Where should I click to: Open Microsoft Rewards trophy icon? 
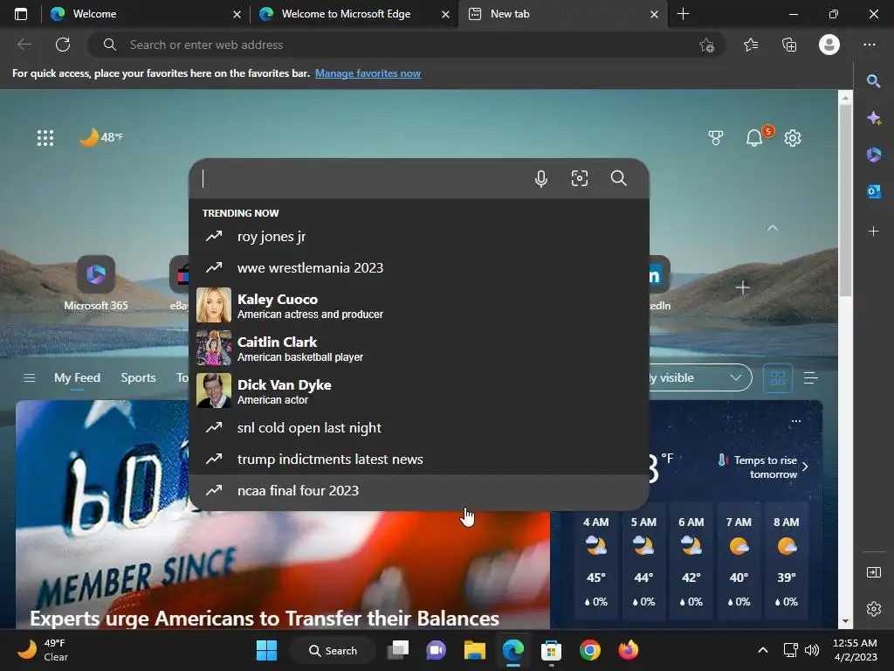point(716,137)
